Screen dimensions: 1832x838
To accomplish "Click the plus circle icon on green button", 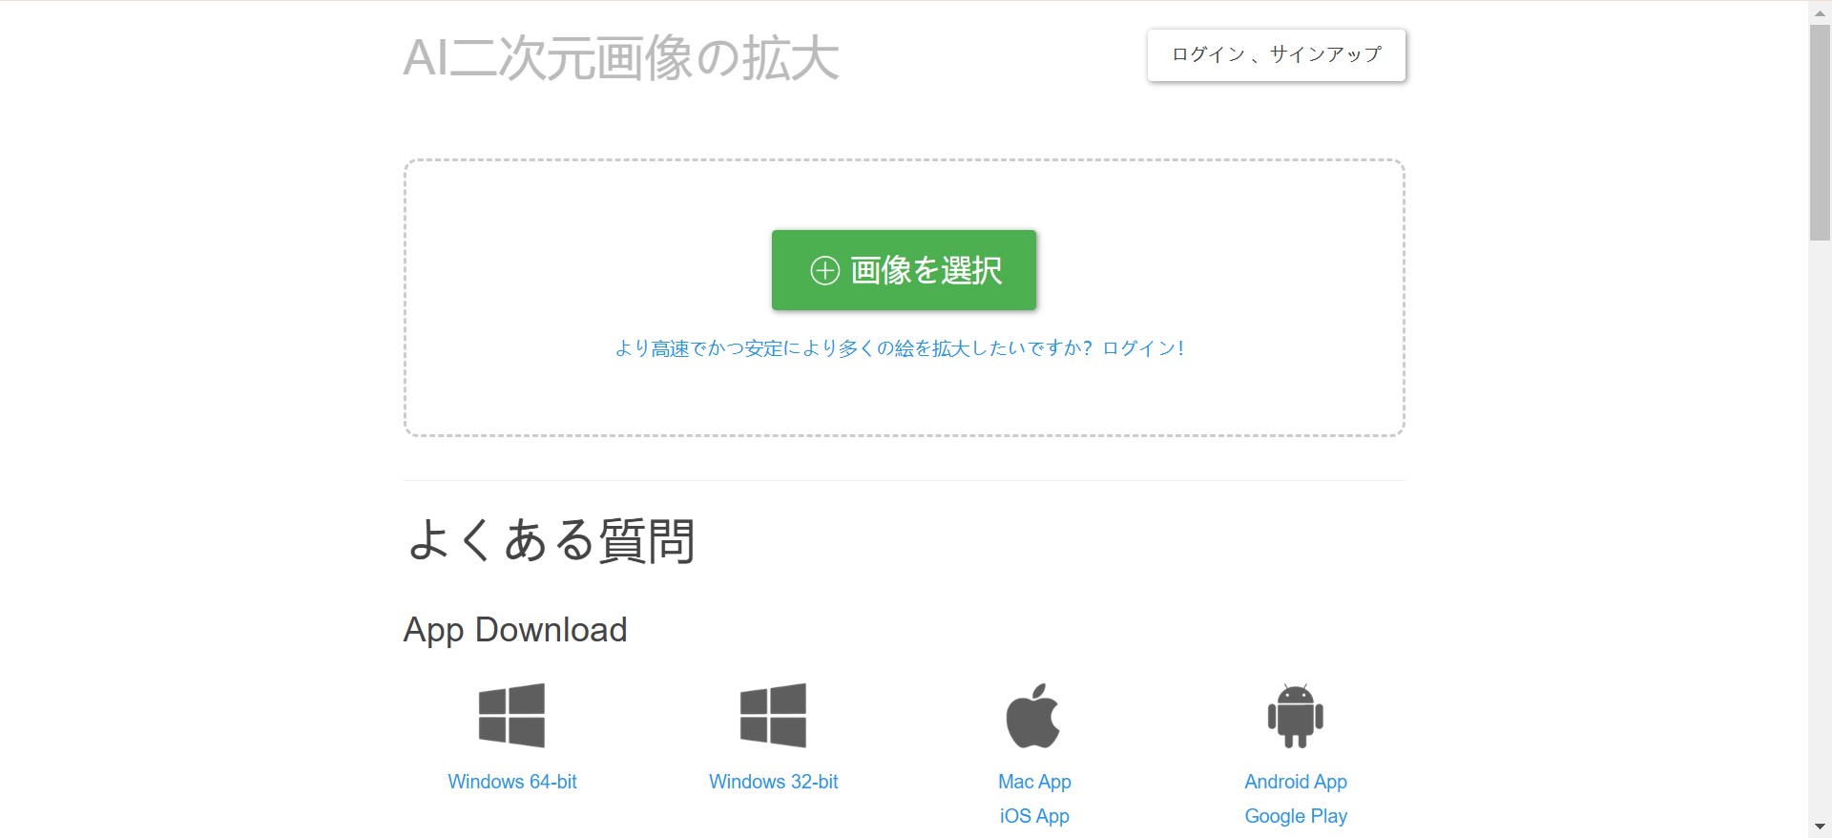I will tap(824, 271).
